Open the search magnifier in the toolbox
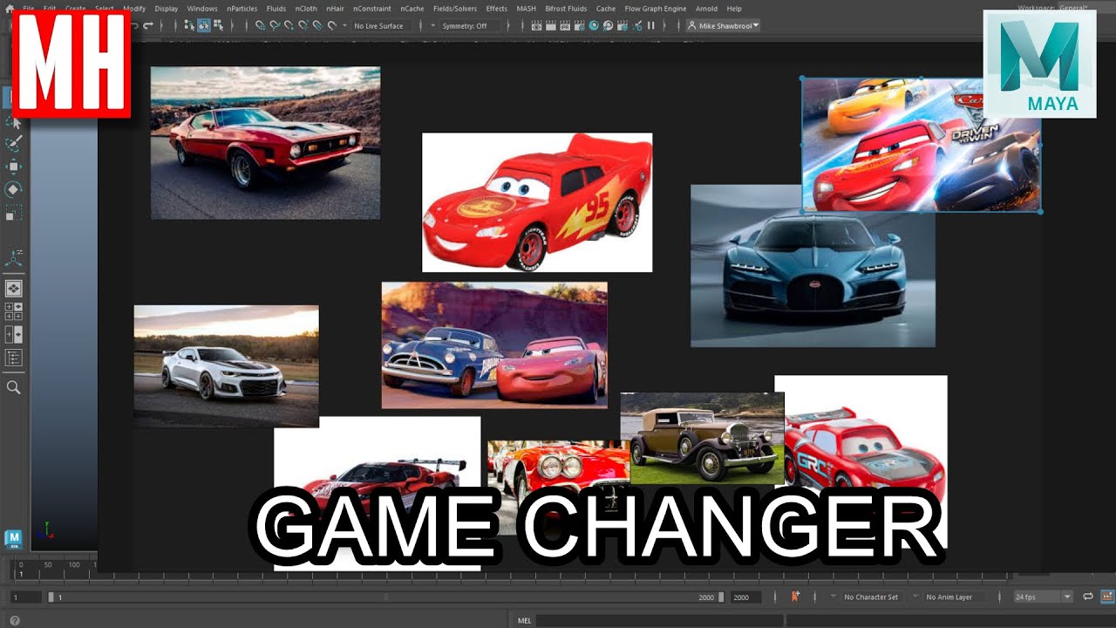Viewport: 1116px width, 628px height. point(14,387)
